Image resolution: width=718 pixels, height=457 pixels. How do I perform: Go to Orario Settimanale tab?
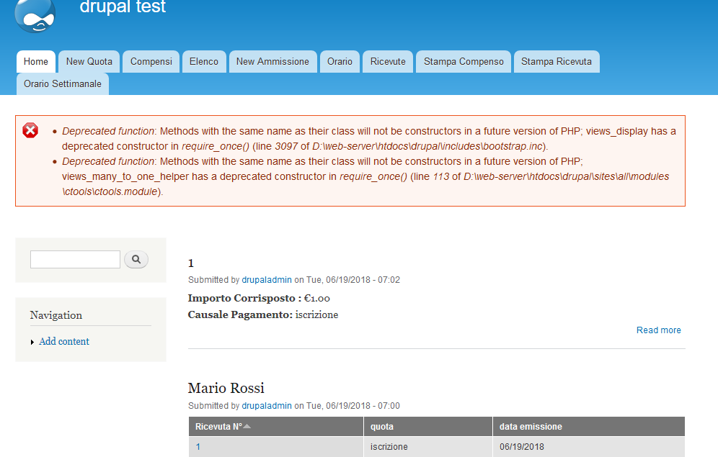(x=63, y=84)
